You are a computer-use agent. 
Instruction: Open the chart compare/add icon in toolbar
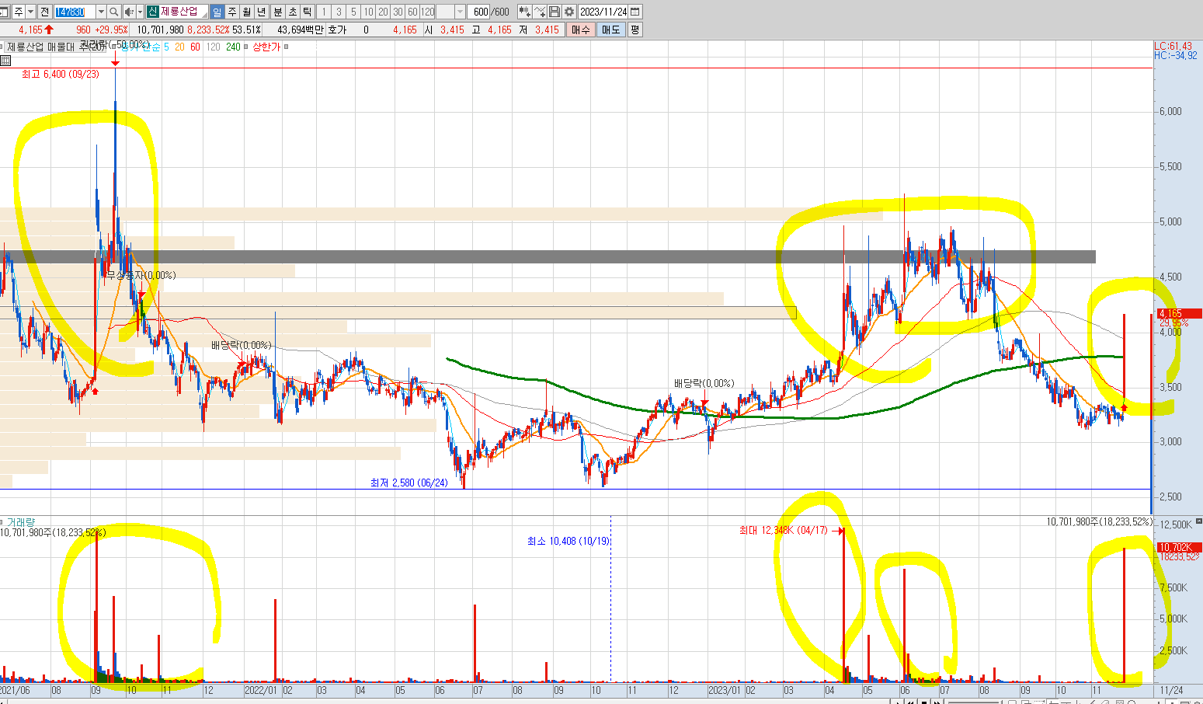coord(525,12)
